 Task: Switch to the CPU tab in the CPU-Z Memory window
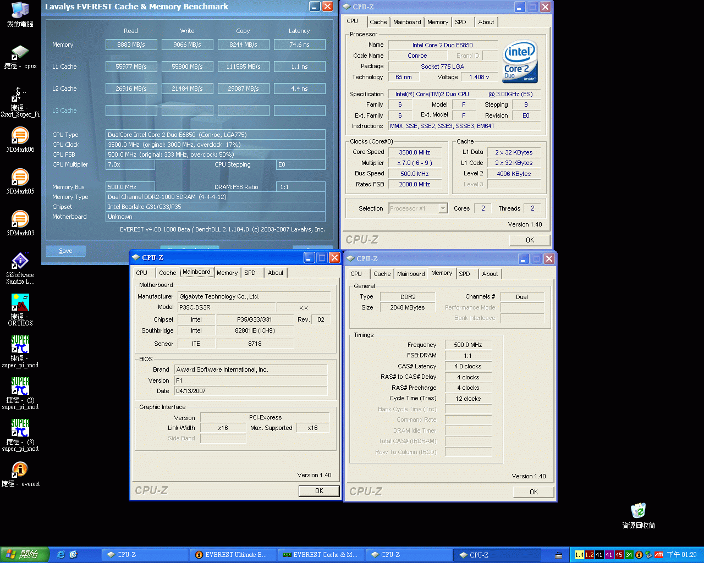click(x=356, y=274)
